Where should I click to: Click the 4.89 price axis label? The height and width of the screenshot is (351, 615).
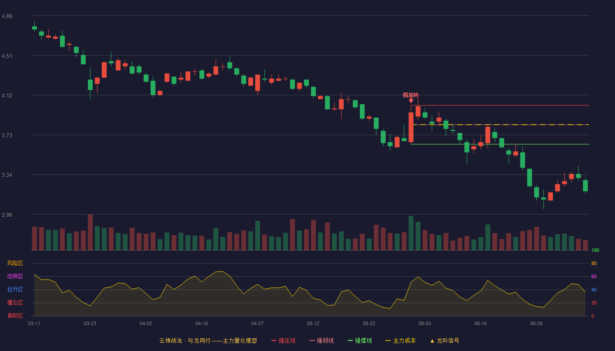7,16
